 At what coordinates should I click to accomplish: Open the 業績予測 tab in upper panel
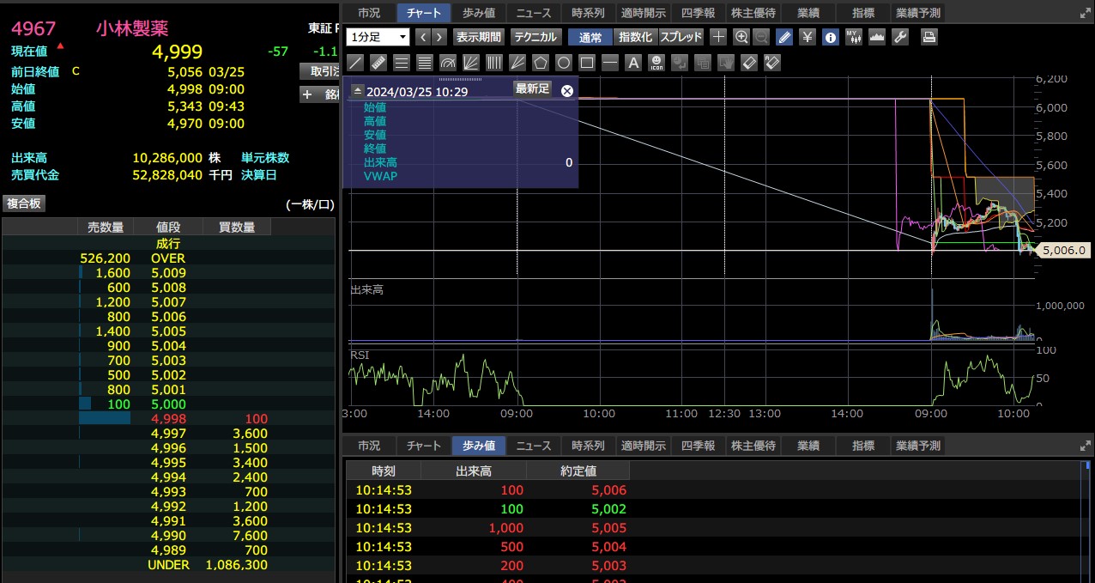pos(917,13)
